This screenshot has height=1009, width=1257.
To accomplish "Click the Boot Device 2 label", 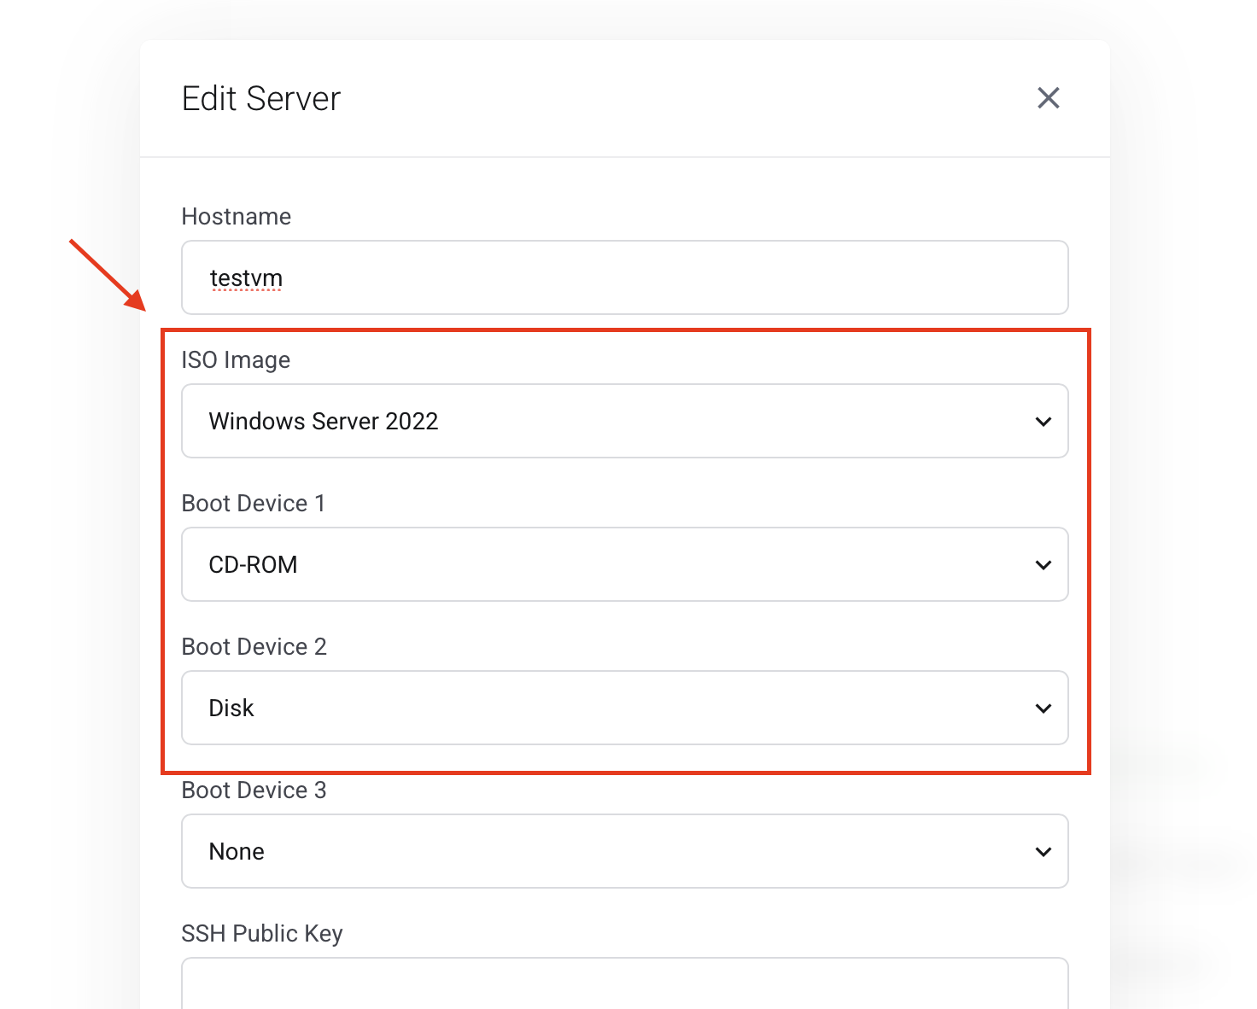I will [x=254, y=646].
